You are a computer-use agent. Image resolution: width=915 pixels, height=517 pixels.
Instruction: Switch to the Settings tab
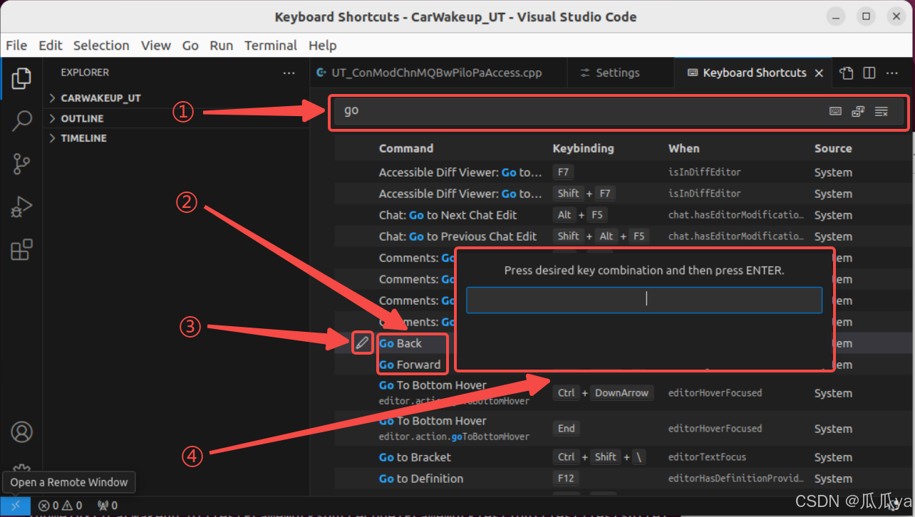pos(620,73)
